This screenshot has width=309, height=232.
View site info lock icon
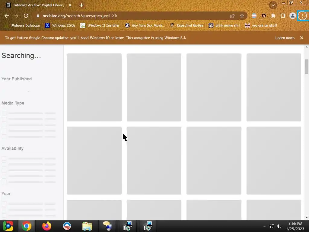38,16
